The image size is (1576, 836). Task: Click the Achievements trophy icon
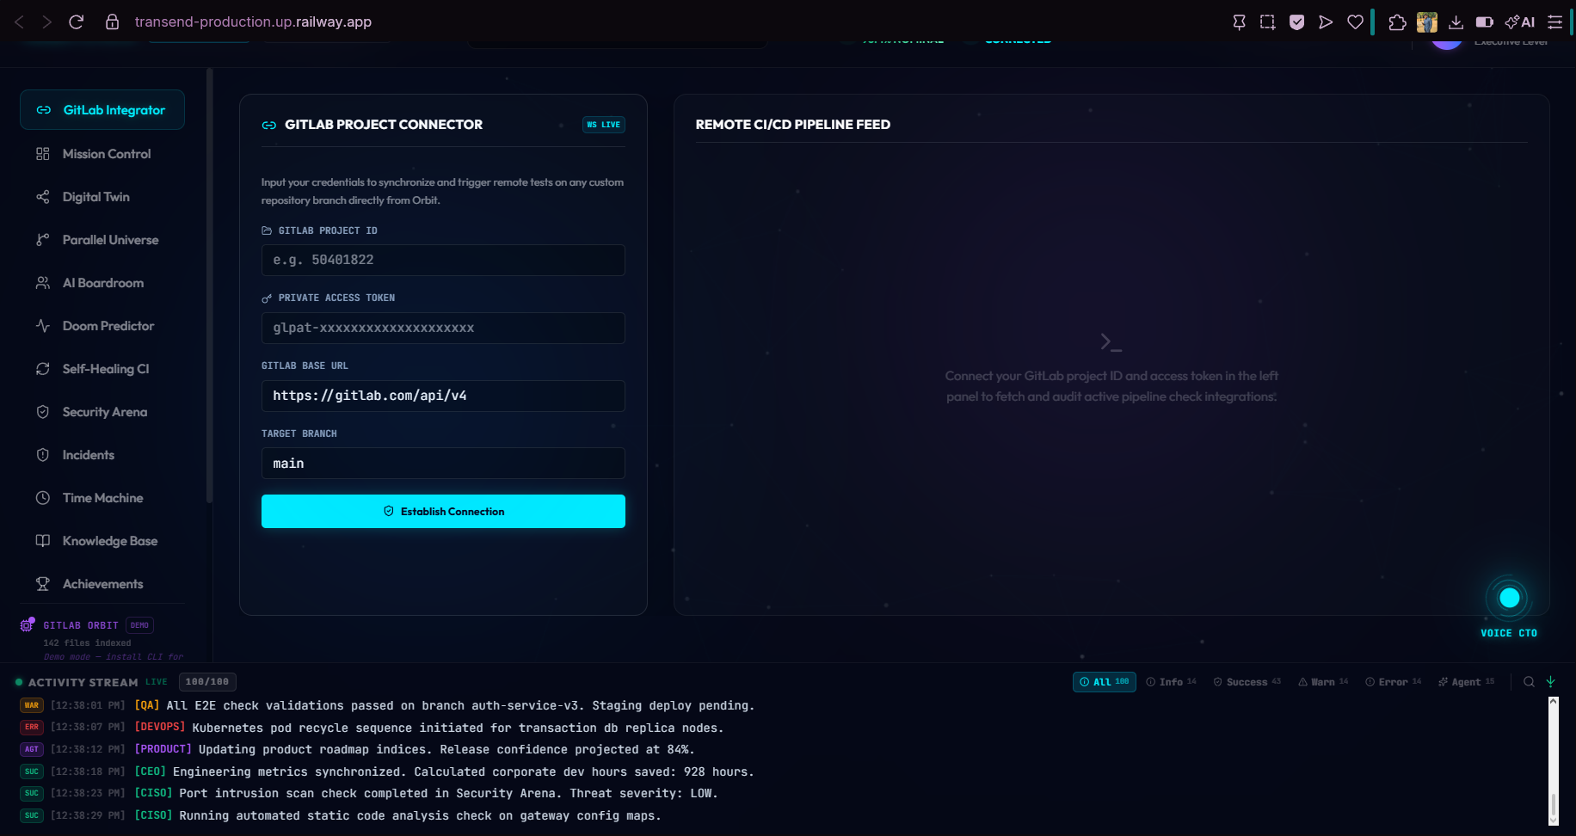click(43, 584)
